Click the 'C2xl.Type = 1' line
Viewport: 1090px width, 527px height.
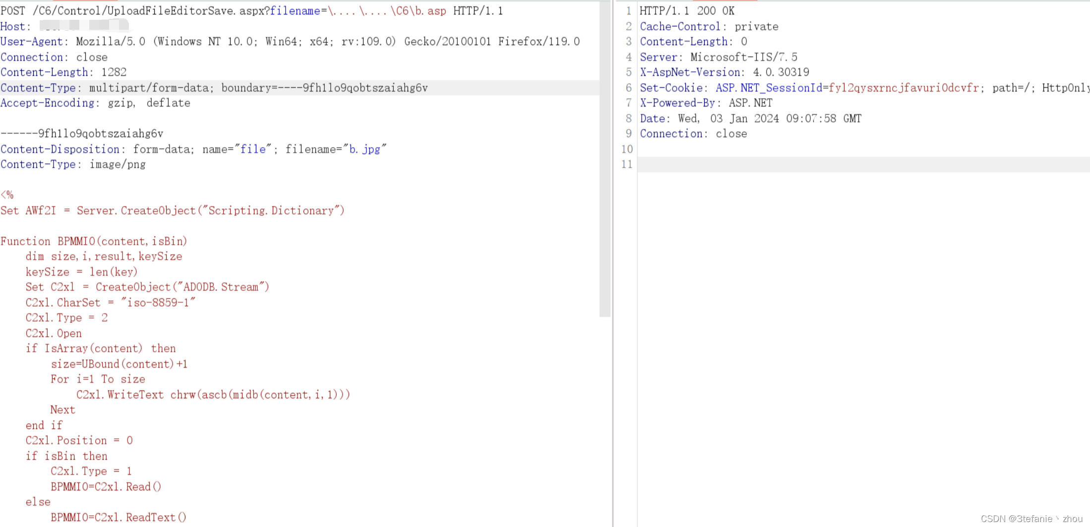click(91, 472)
